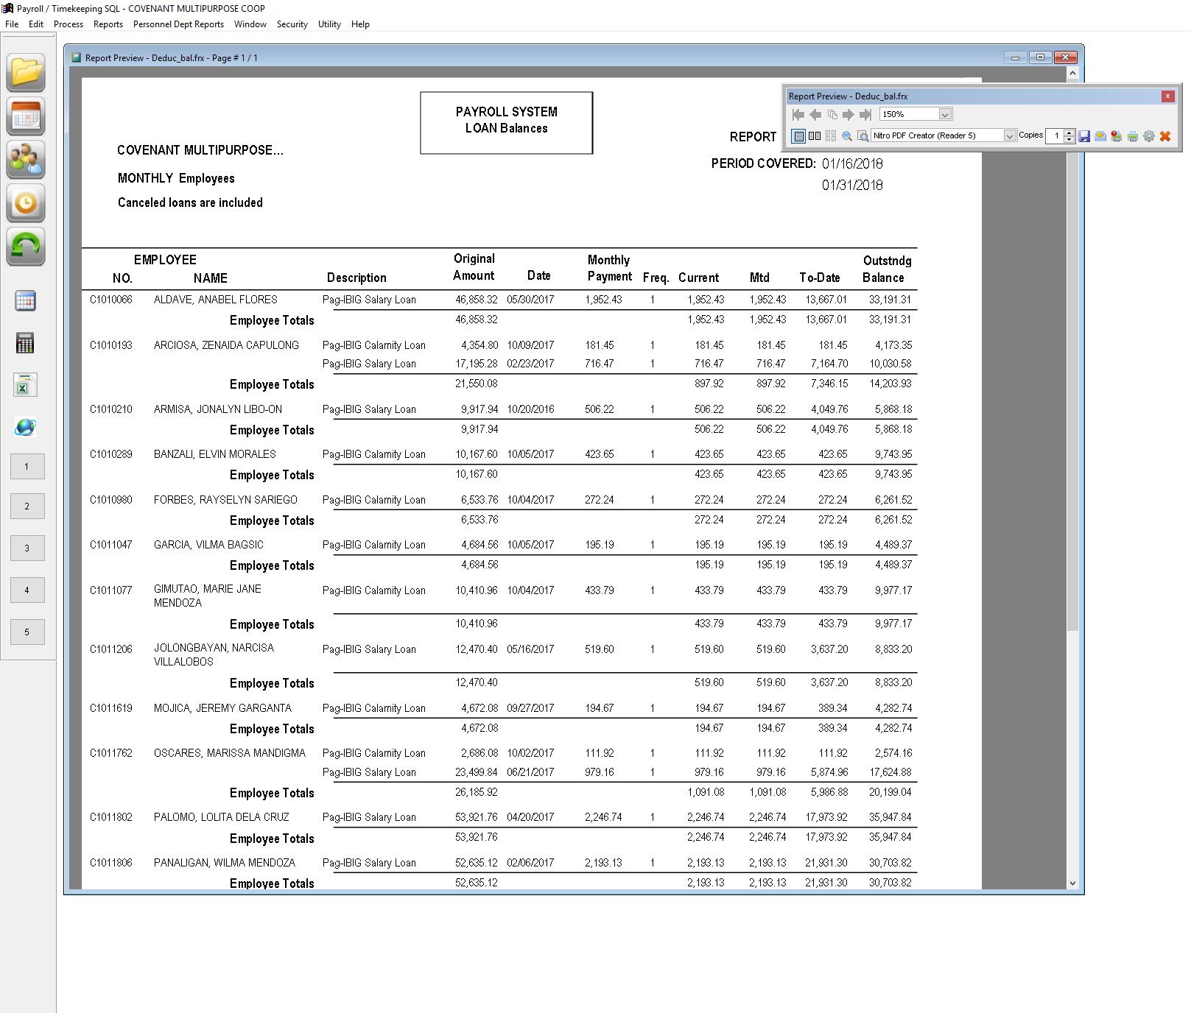Open the yellow folder icon in the sidebar

click(26, 72)
